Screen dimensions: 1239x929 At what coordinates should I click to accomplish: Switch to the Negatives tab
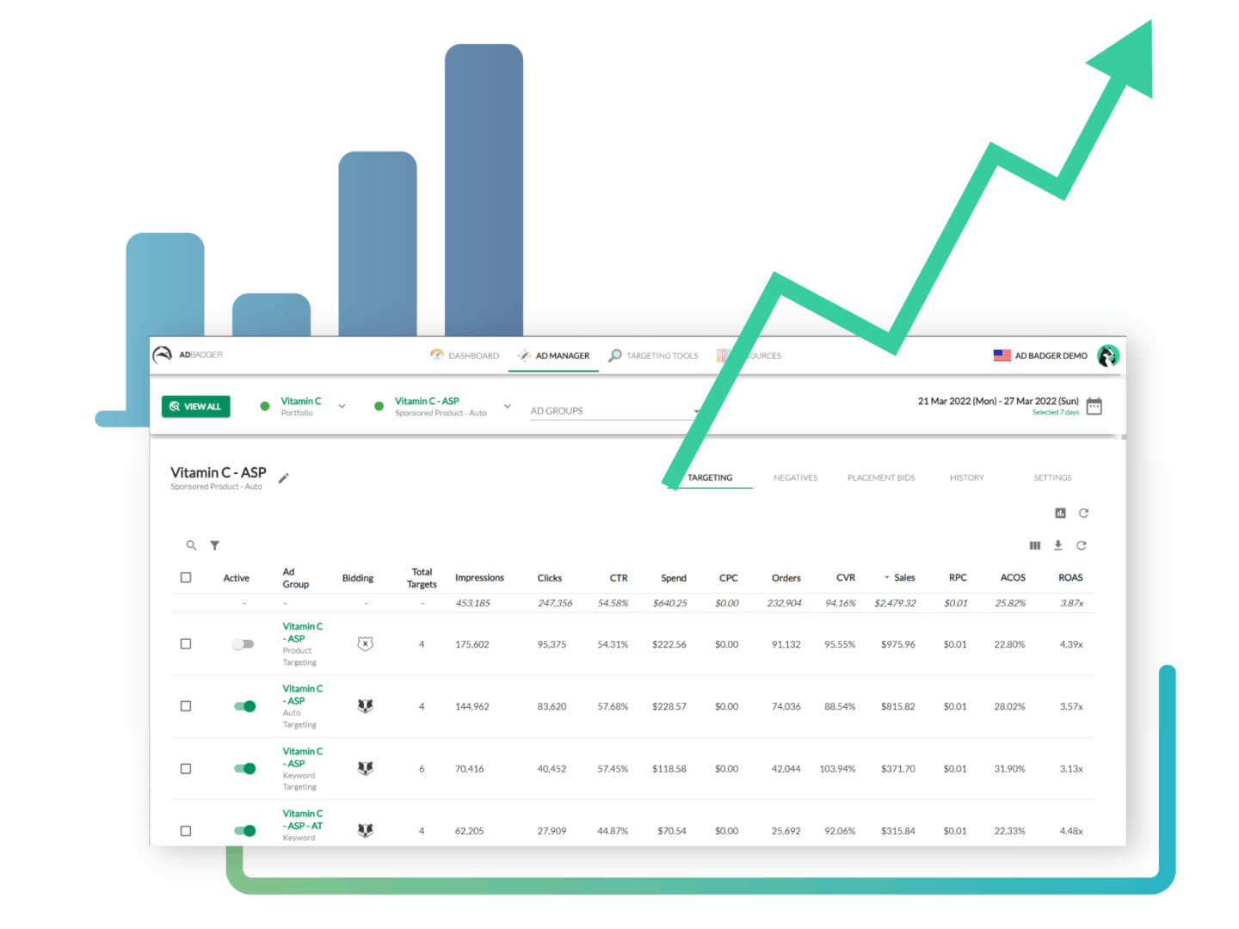pos(795,477)
